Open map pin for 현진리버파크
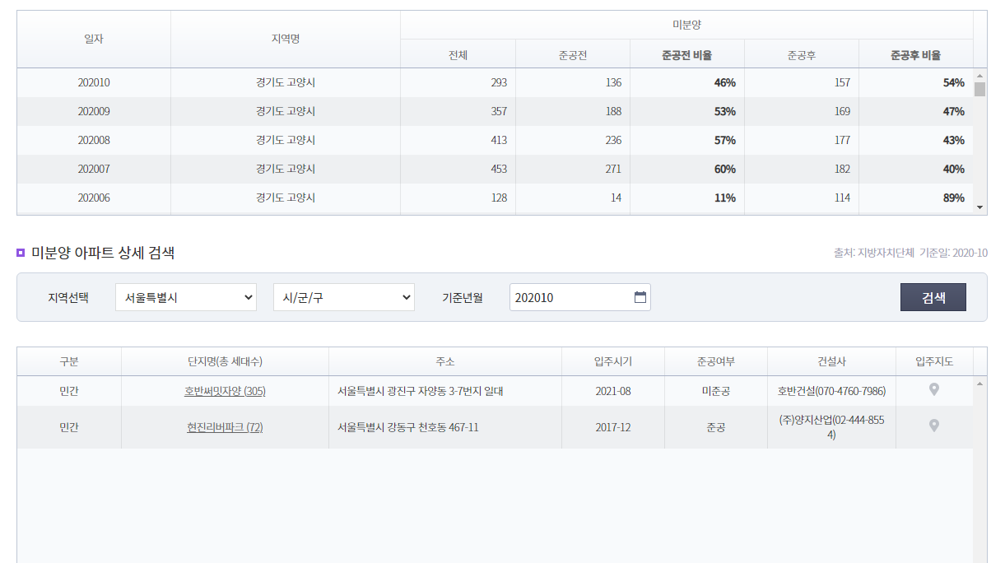The image size is (1005, 563). (x=934, y=426)
